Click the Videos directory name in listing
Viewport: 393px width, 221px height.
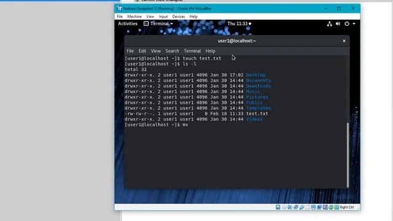tap(254, 119)
